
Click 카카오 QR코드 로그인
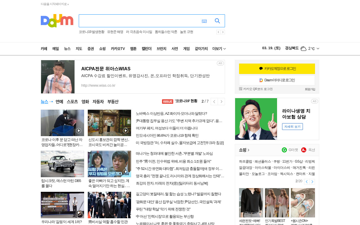(x=256, y=89)
